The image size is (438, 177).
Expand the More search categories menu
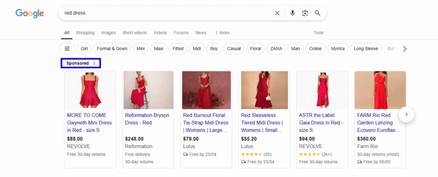(x=222, y=32)
